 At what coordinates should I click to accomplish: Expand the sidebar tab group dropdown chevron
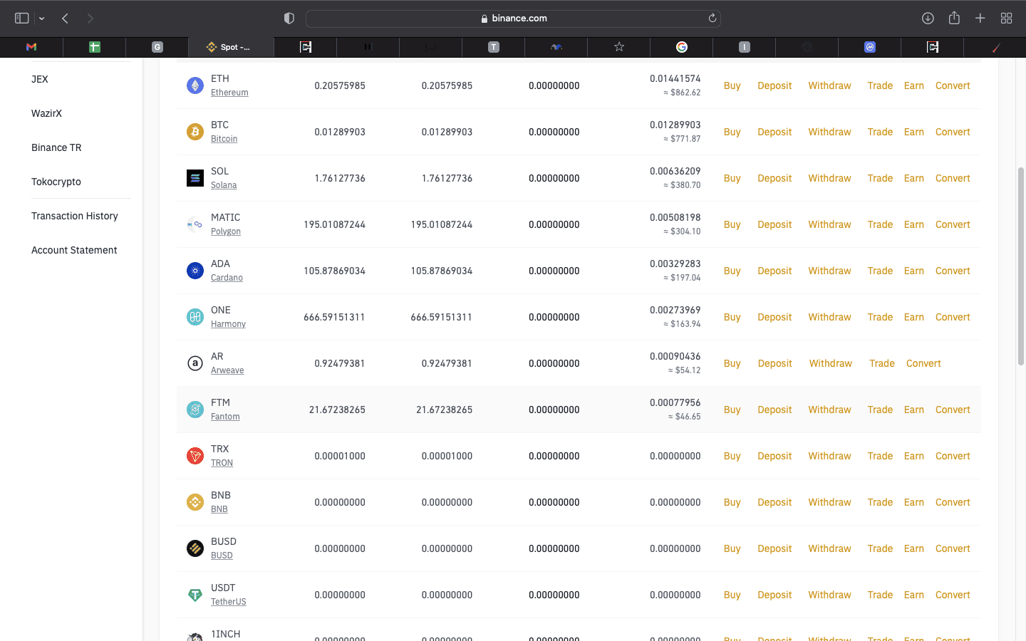point(42,19)
